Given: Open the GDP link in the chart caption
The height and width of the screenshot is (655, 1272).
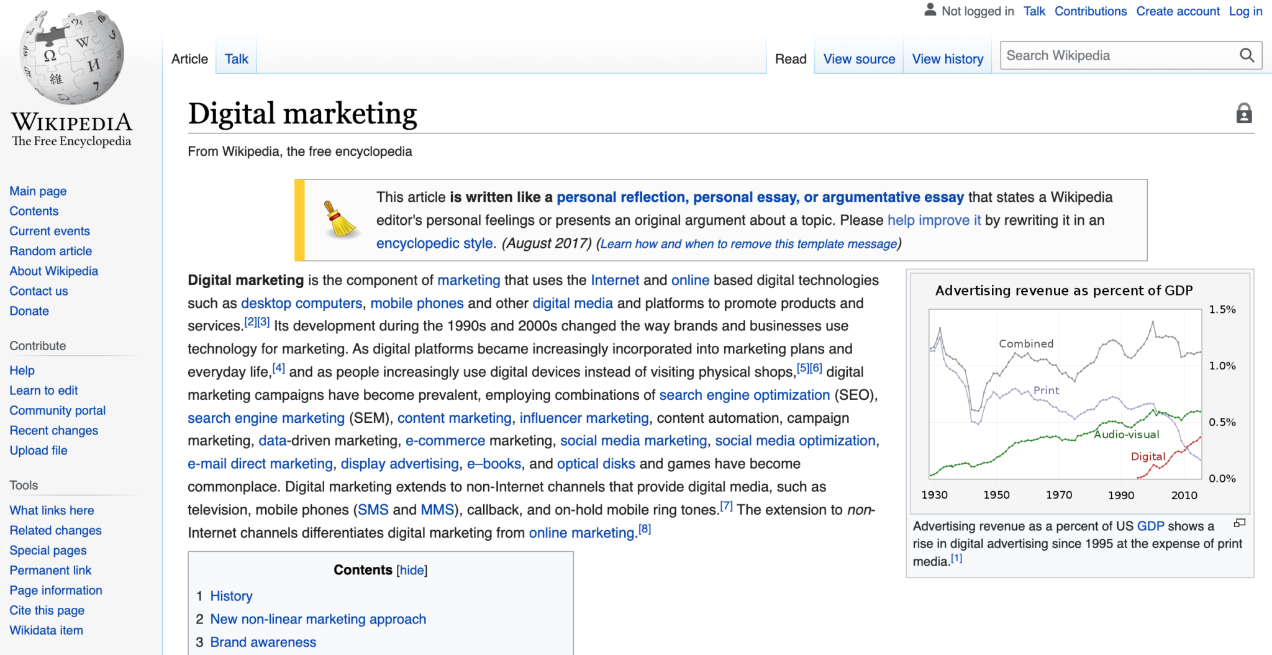Looking at the screenshot, I should [1150, 526].
